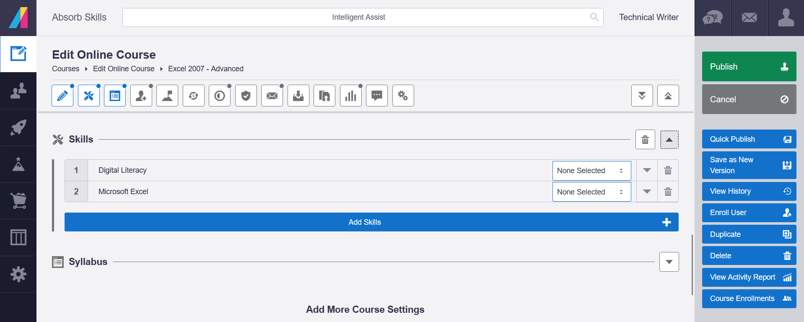Select the documents copy toolbar icon
Viewport: 804px width, 322px height.
(x=324, y=96)
